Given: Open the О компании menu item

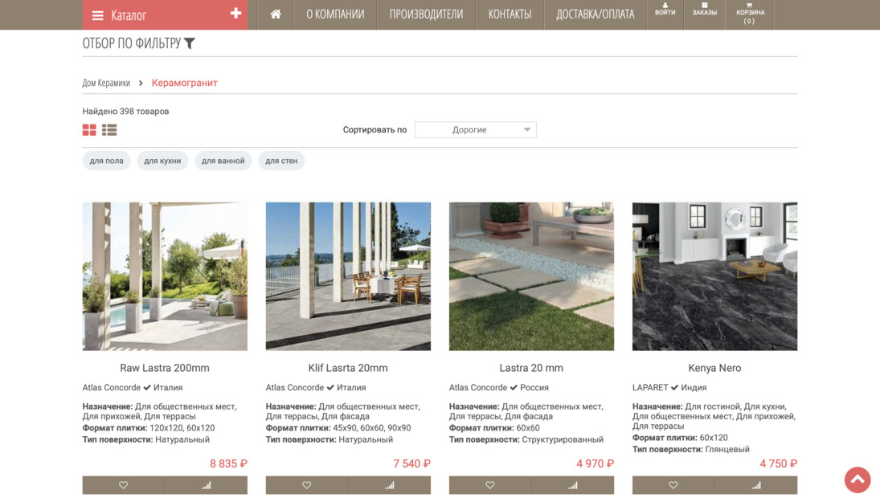Looking at the screenshot, I should 335,14.
